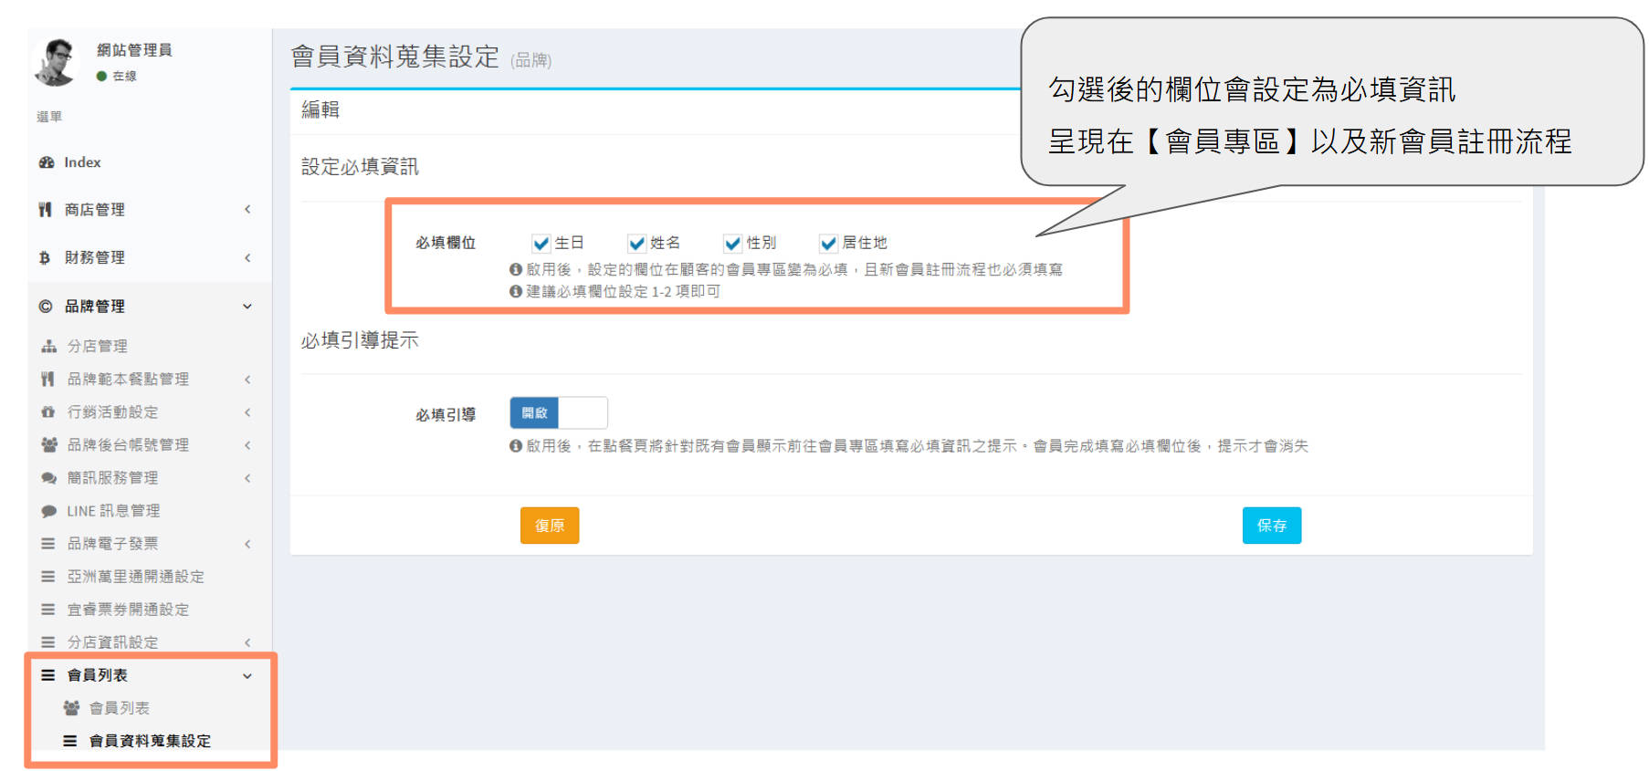Click the 會員列表 users group icon

[x=70, y=708]
